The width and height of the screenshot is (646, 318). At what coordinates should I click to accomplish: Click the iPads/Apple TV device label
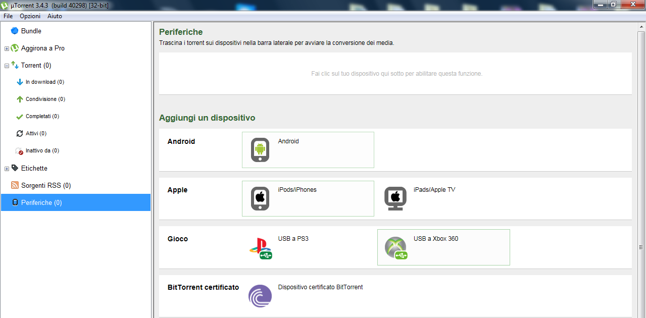point(434,190)
